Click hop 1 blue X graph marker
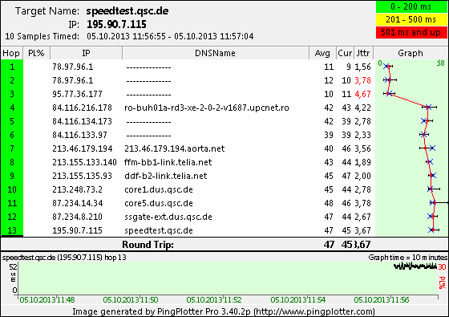The width and height of the screenshot is (449, 317). [386, 66]
